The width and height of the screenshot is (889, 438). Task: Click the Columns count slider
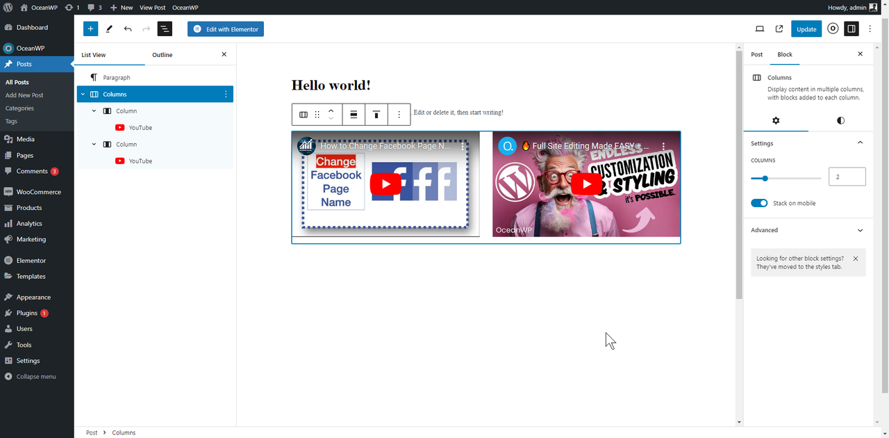[x=786, y=179]
